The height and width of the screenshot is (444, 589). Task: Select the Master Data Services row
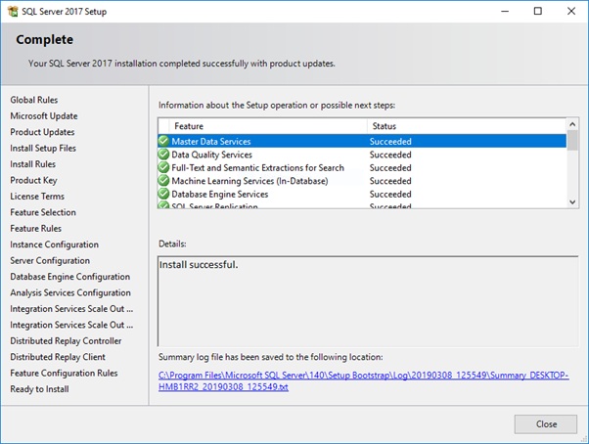(362, 141)
